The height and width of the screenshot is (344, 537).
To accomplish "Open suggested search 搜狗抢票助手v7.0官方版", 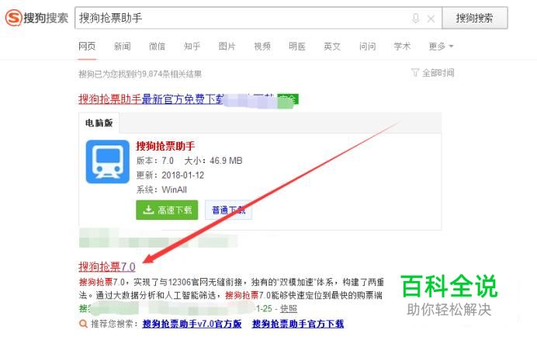I will 192,324.
